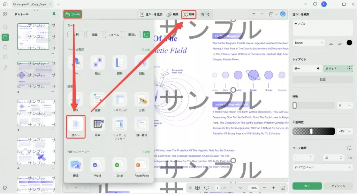The width and height of the screenshot is (357, 194).
Task: Click the page range icon beside ページ範囲
Action: (349, 148)
